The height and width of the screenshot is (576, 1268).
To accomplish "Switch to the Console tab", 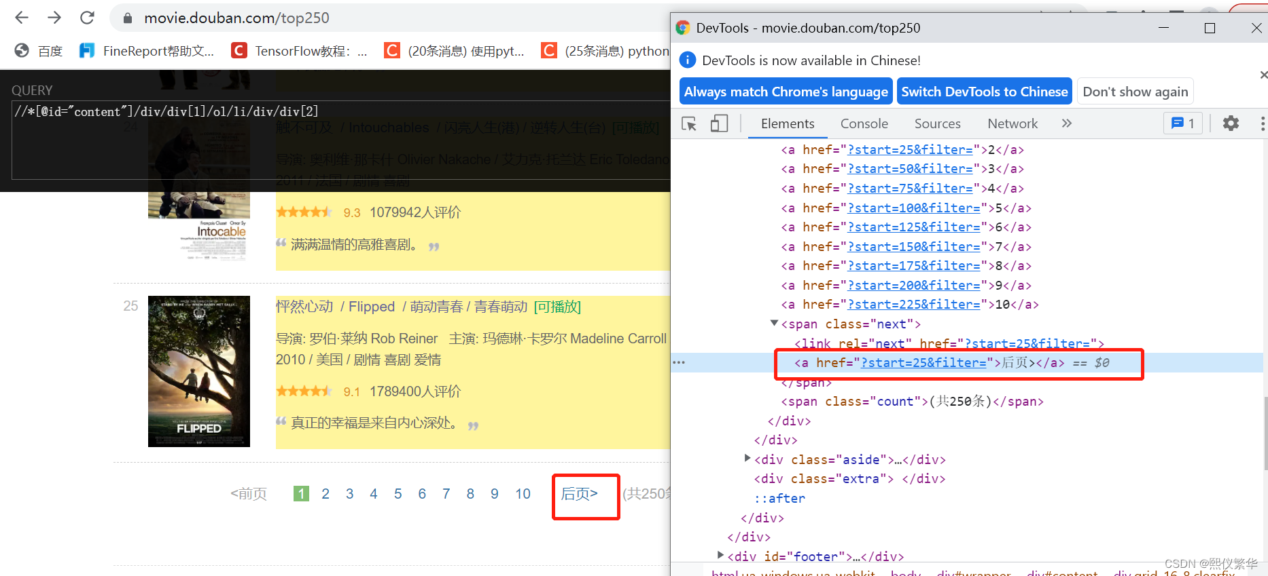I will [x=864, y=123].
